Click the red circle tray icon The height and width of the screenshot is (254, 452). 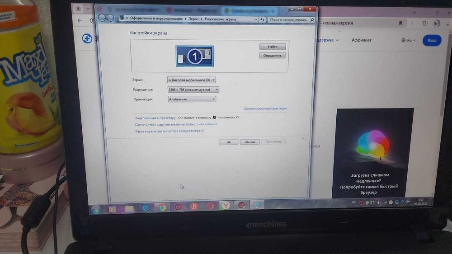coord(361,202)
